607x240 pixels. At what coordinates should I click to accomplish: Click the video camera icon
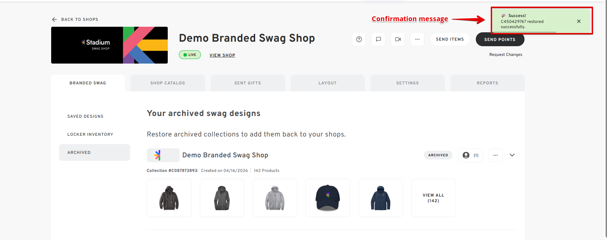pyautogui.click(x=398, y=39)
